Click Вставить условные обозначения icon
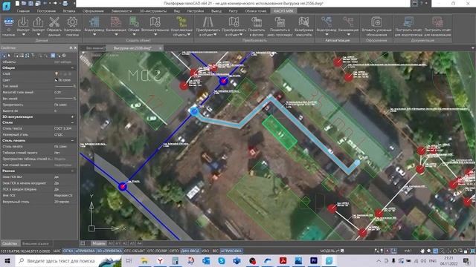476x267 pixels. pyautogui.click(x=376, y=22)
